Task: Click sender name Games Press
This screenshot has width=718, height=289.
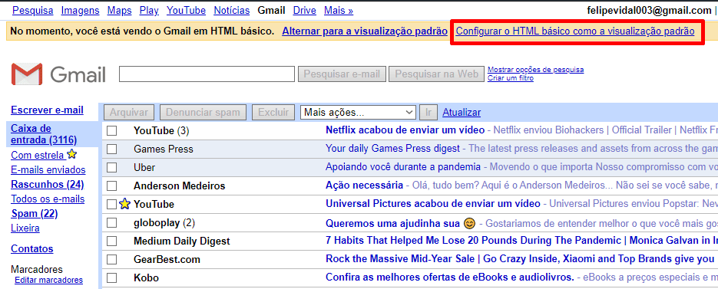Action: click(164, 149)
